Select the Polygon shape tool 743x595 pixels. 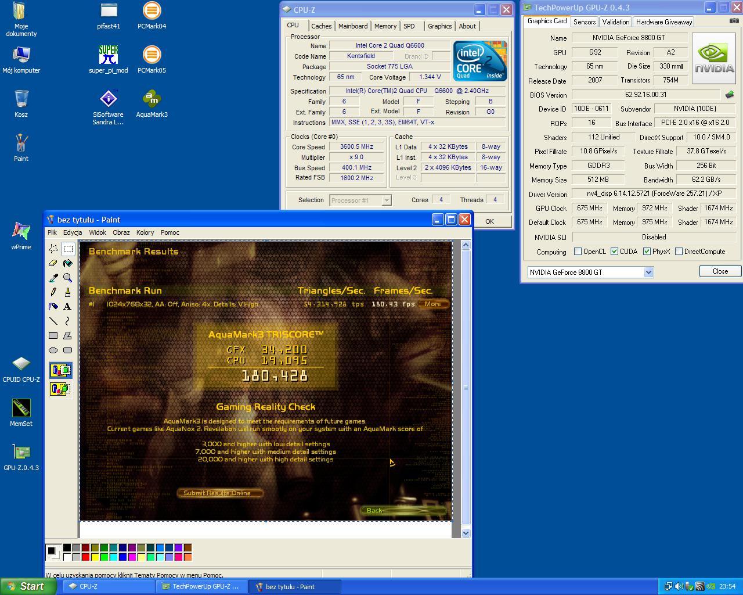(68, 335)
